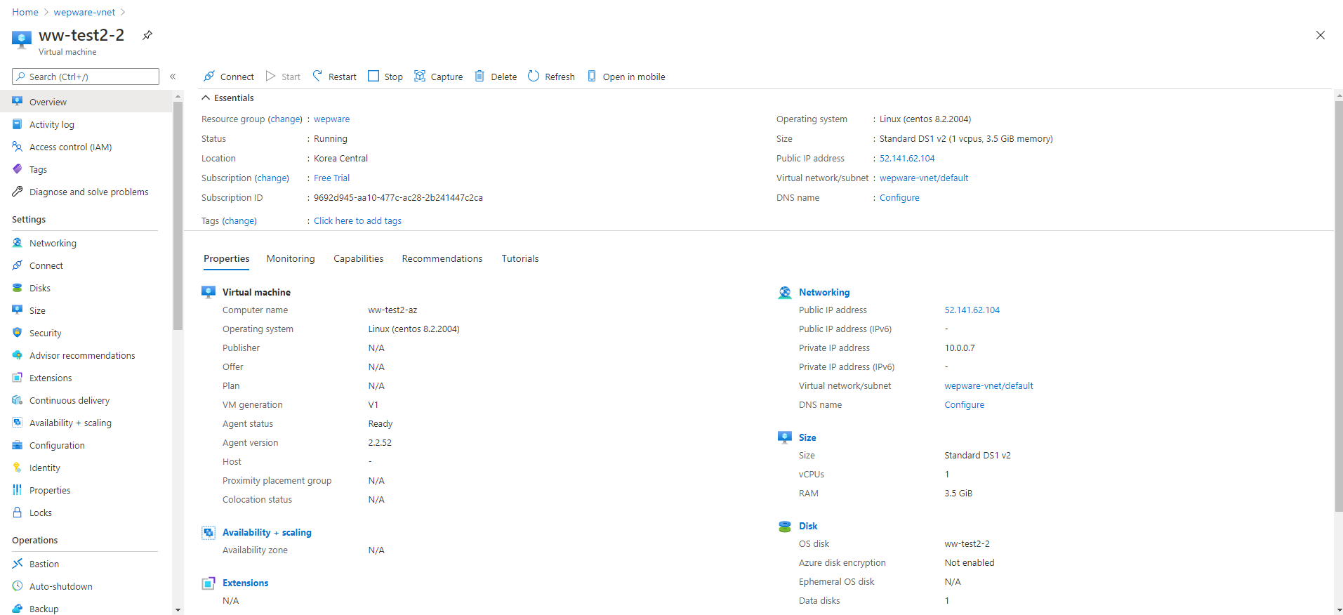Switch to the Monitoring tab

coord(291,258)
